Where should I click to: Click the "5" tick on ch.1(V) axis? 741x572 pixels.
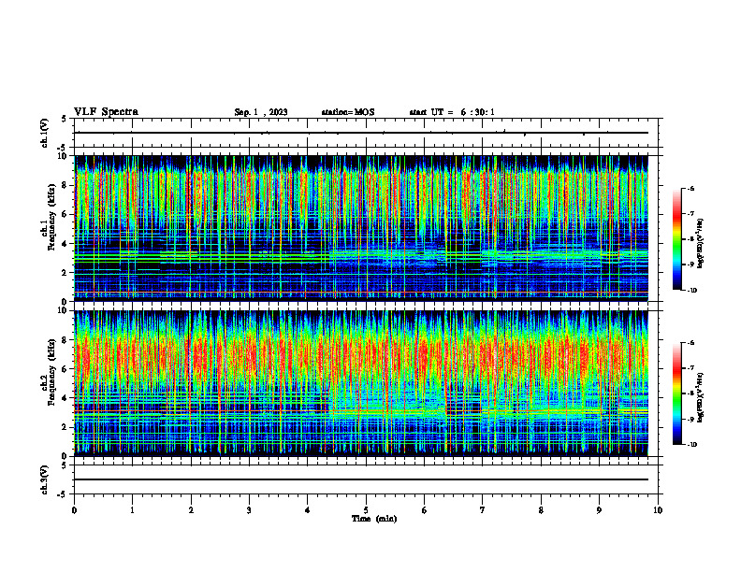65,120
